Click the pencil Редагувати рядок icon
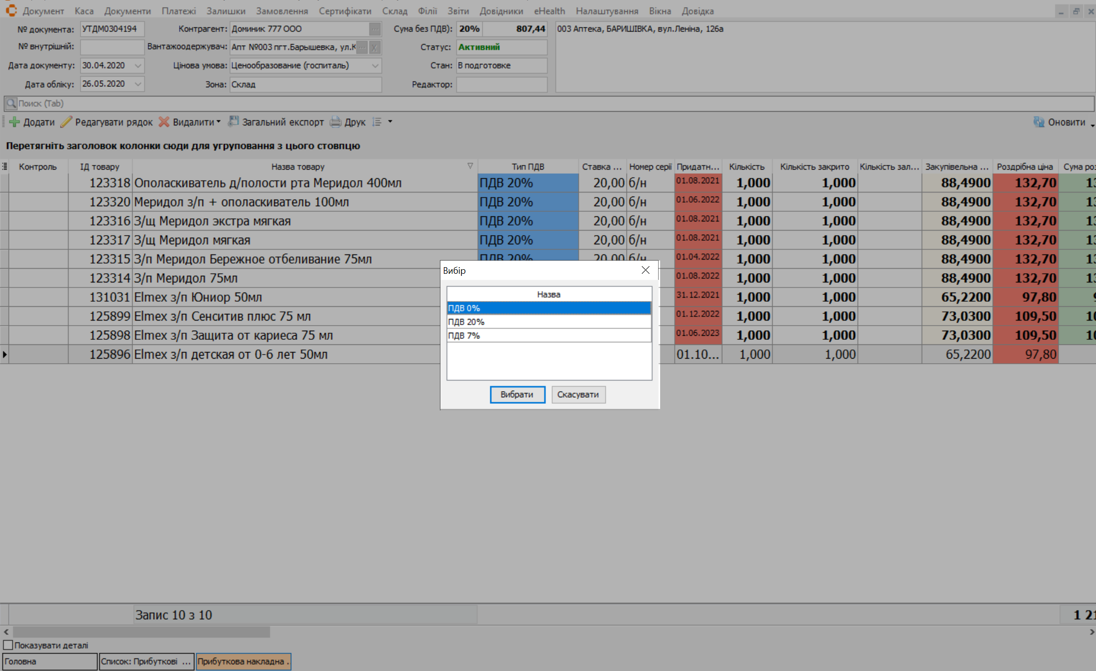The image size is (1096, 671). 66,122
